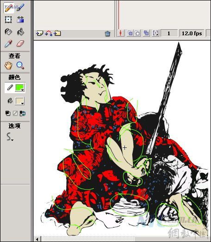Select the Paint Bucket tool

20,32
